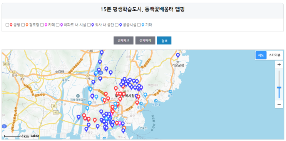Click the light-blue marker west of 송정
The height and width of the screenshot is (141, 286).
(x=146, y=95)
